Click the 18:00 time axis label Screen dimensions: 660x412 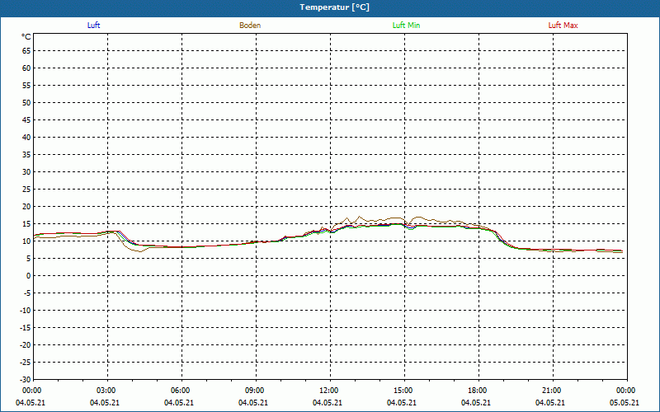click(478, 391)
